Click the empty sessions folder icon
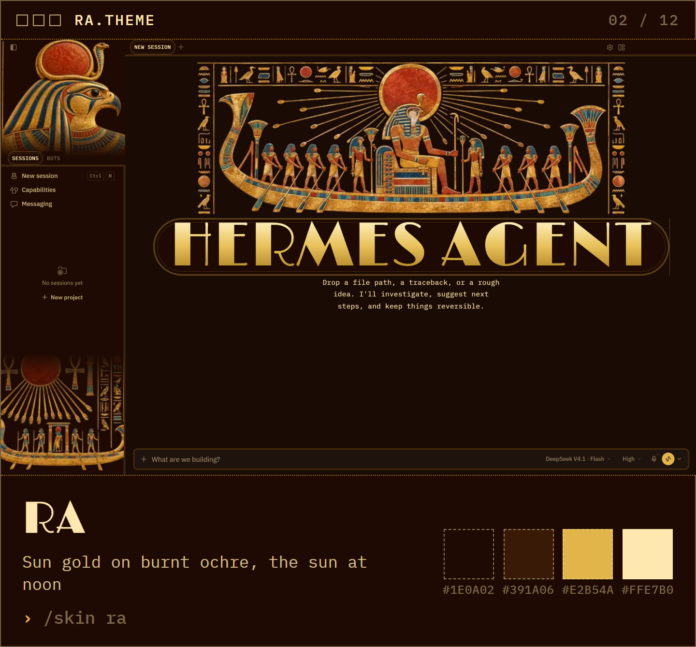Image resolution: width=696 pixels, height=647 pixels. pyautogui.click(x=62, y=271)
